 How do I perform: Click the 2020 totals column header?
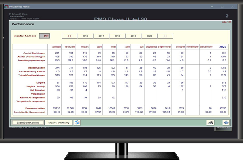tap(223, 47)
